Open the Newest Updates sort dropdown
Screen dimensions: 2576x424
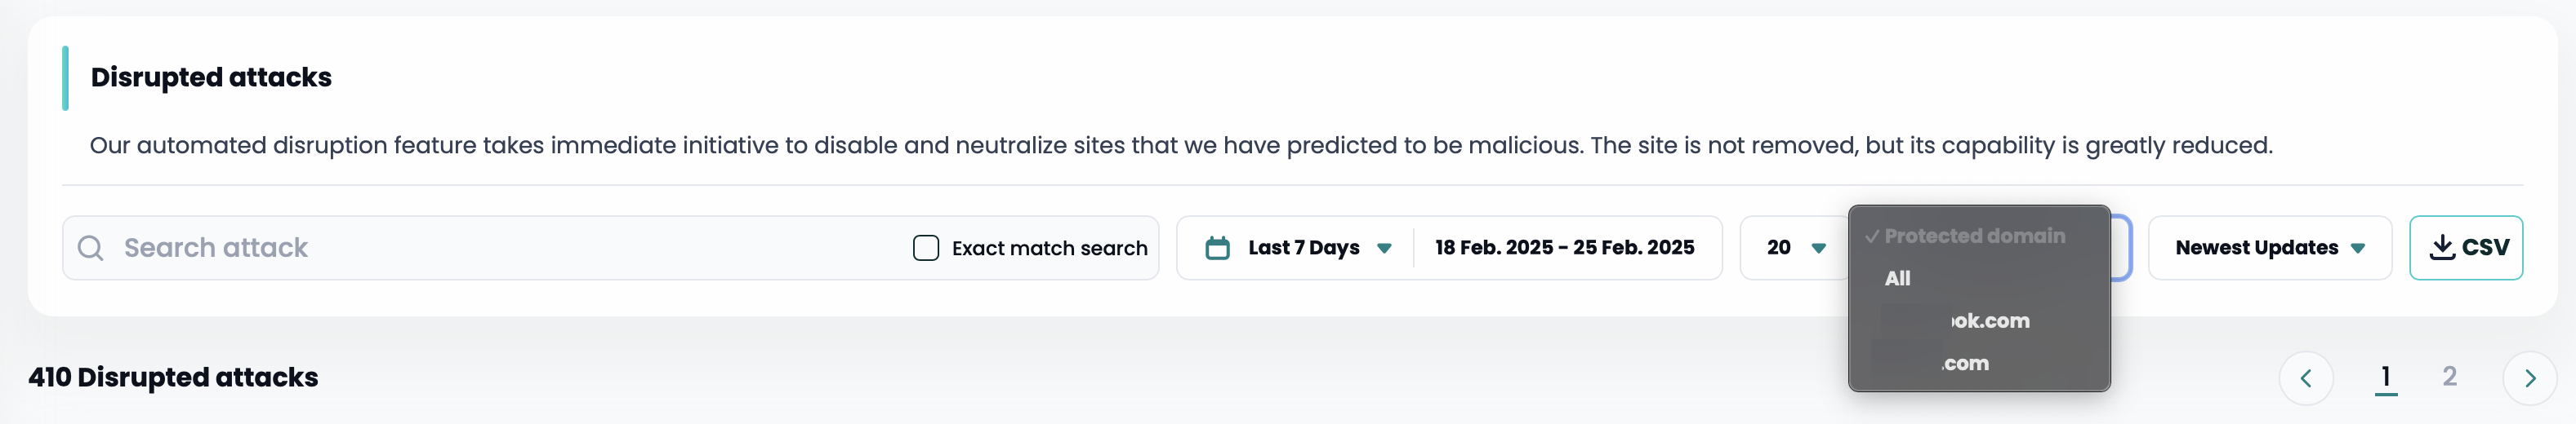[x=2269, y=247]
